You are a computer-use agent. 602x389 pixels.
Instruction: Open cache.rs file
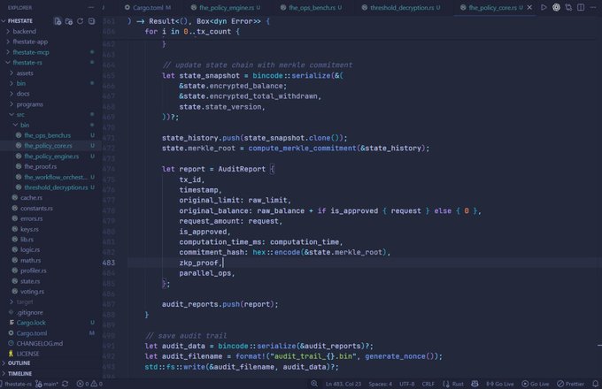pyautogui.click(x=31, y=198)
